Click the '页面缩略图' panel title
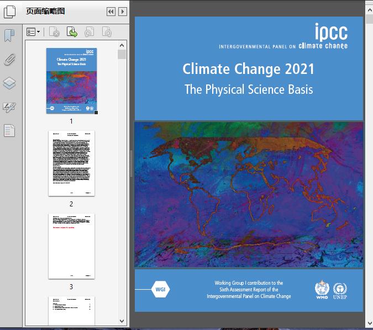This screenshot has height=330, width=373. [x=45, y=11]
